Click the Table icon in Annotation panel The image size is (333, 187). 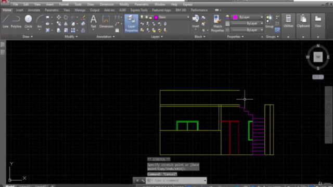[x=117, y=30]
